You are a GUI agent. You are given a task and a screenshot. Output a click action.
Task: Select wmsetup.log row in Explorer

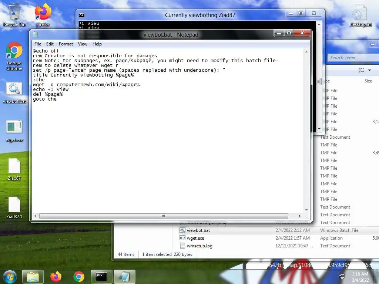pos(279,246)
